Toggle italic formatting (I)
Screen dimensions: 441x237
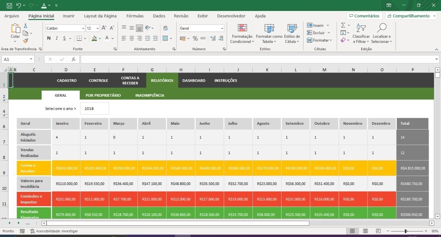tap(57, 38)
